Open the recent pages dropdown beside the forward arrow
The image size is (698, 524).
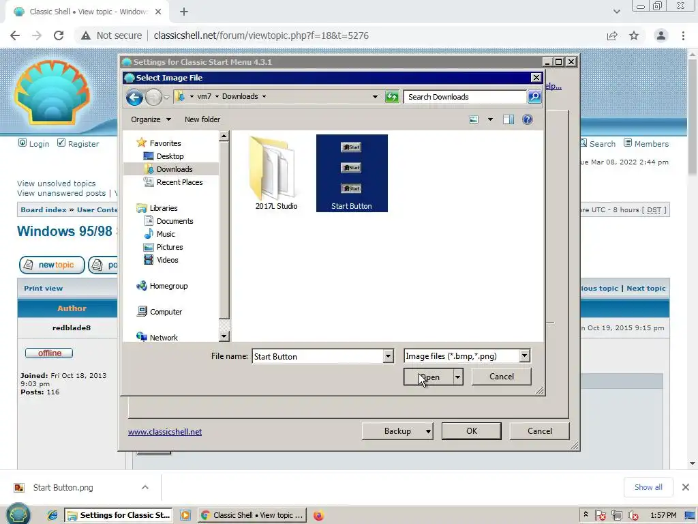(x=166, y=97)
